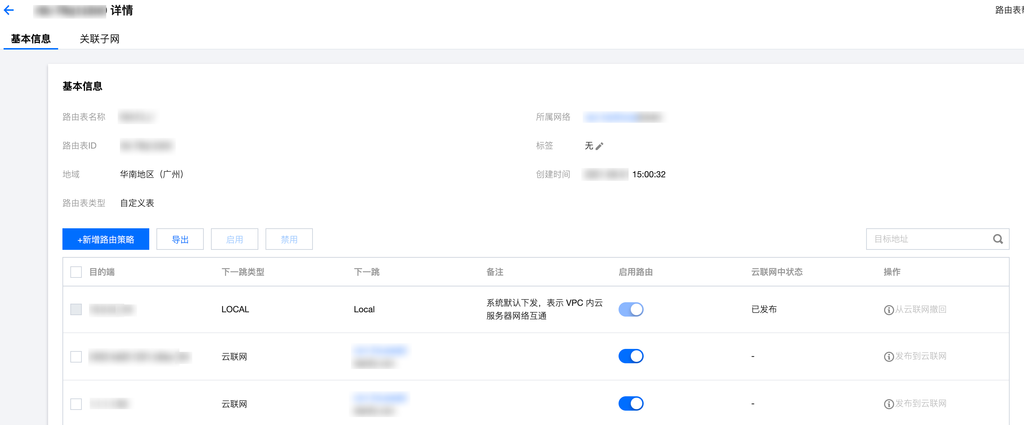The width and height of the screenshot is (1024, 425).
Task: Disable the second row 云联网 route switch
Action: click(630, 356)
